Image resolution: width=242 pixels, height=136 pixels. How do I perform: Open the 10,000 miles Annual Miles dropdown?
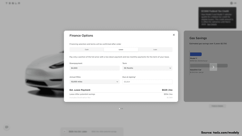[x=94, y=82]
